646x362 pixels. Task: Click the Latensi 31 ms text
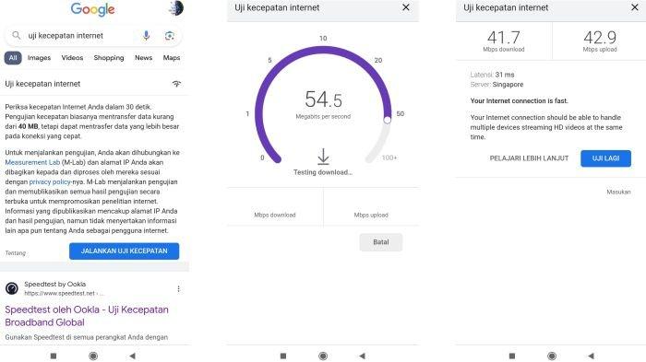coord(492,75)
